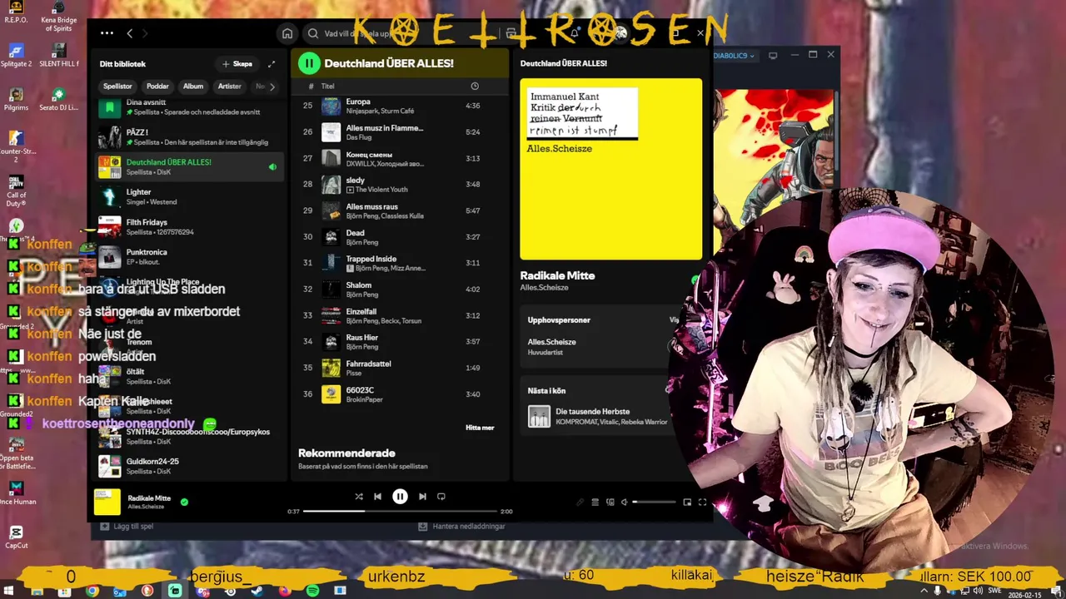Skip to next track
Viewport: 1066px width, 599px height.
[422, 497]
